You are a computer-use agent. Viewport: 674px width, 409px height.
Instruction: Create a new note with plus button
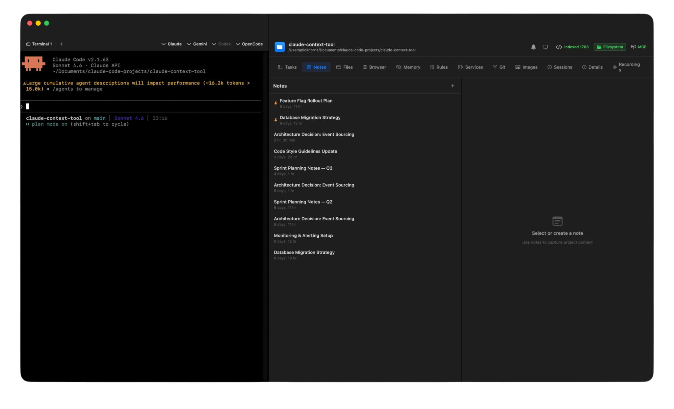tap(452, 86)
